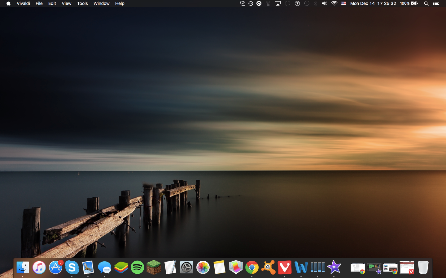Restore the minimized Chrome window beside Vivaldi's
This screenshot has width=446, height=278.
coord(390,268)
